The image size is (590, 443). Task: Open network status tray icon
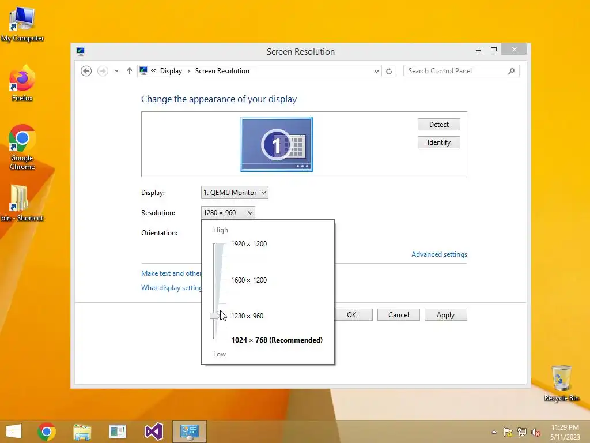(x=522, y=432)
